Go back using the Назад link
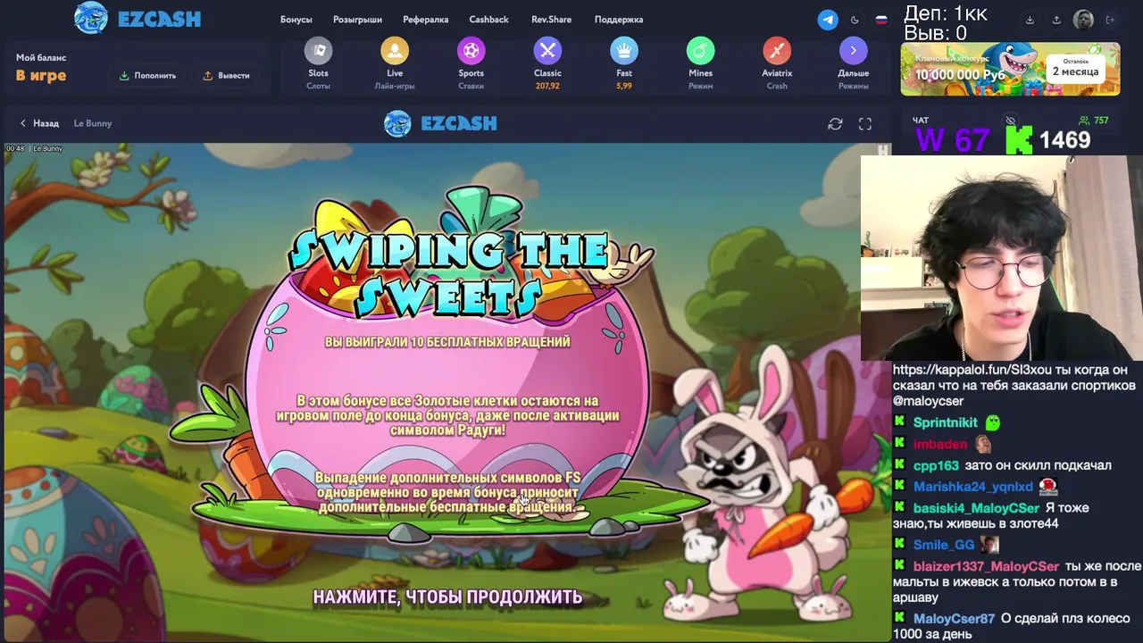Image resolution: width=1143 pixels, height=643 pixels. click(x=39, y=123)
